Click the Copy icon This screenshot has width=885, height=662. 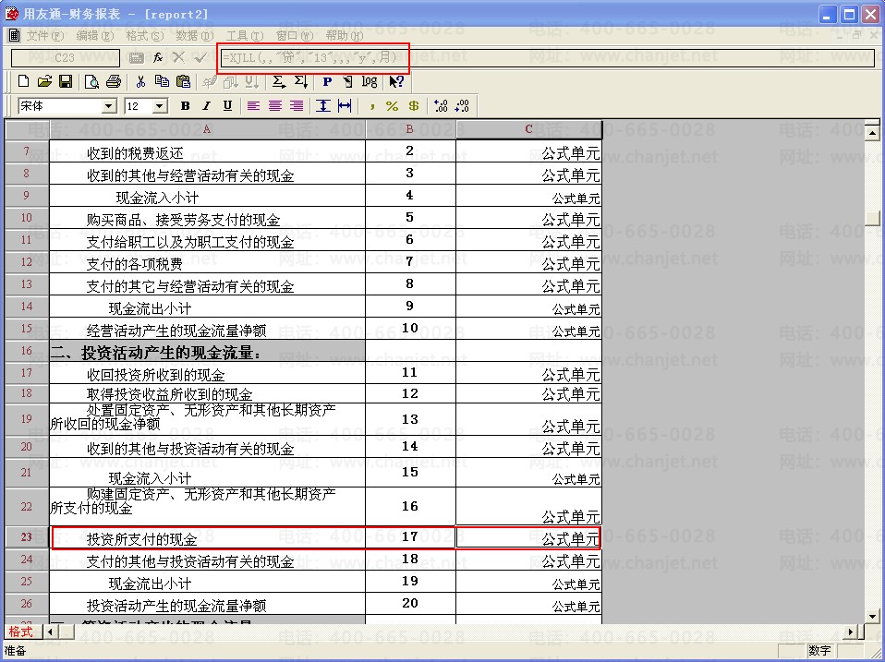(162, 82)
